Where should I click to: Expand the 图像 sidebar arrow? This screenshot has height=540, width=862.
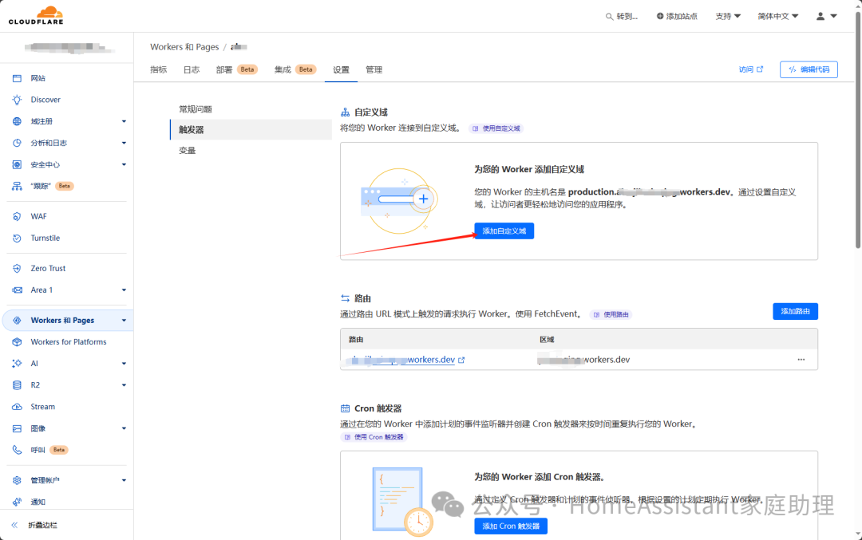124,428
